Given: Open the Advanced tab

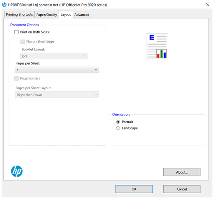Looking at the screenshot, I should [x=82, y=15].
